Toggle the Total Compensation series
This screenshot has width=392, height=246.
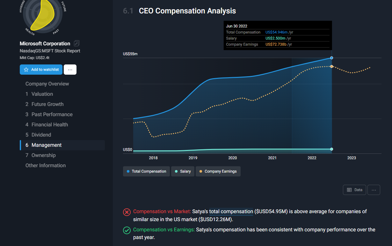point(146,171)
